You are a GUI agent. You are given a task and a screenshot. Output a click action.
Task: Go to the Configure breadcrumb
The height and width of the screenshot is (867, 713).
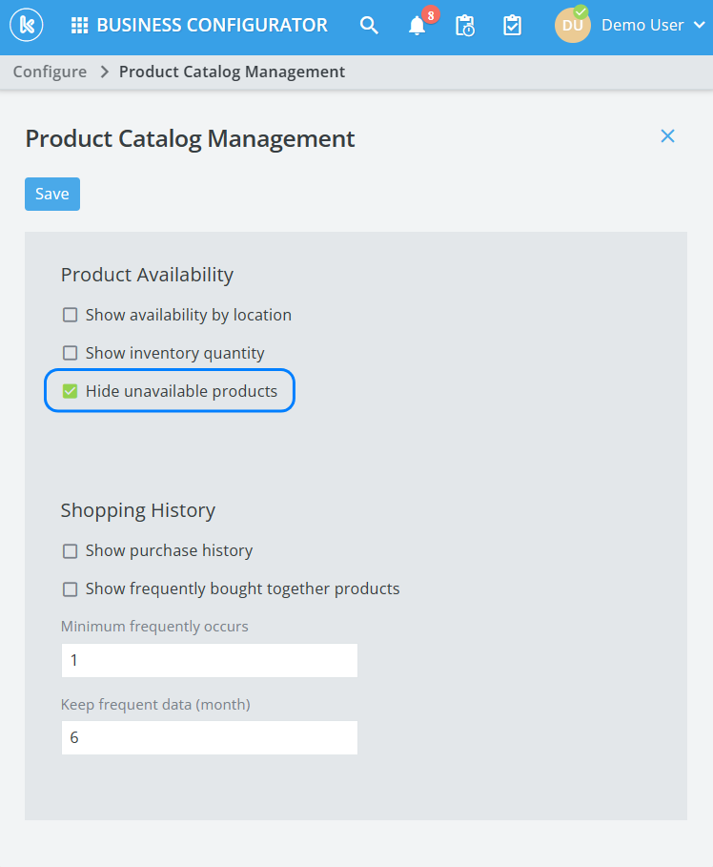pos(50,72)
